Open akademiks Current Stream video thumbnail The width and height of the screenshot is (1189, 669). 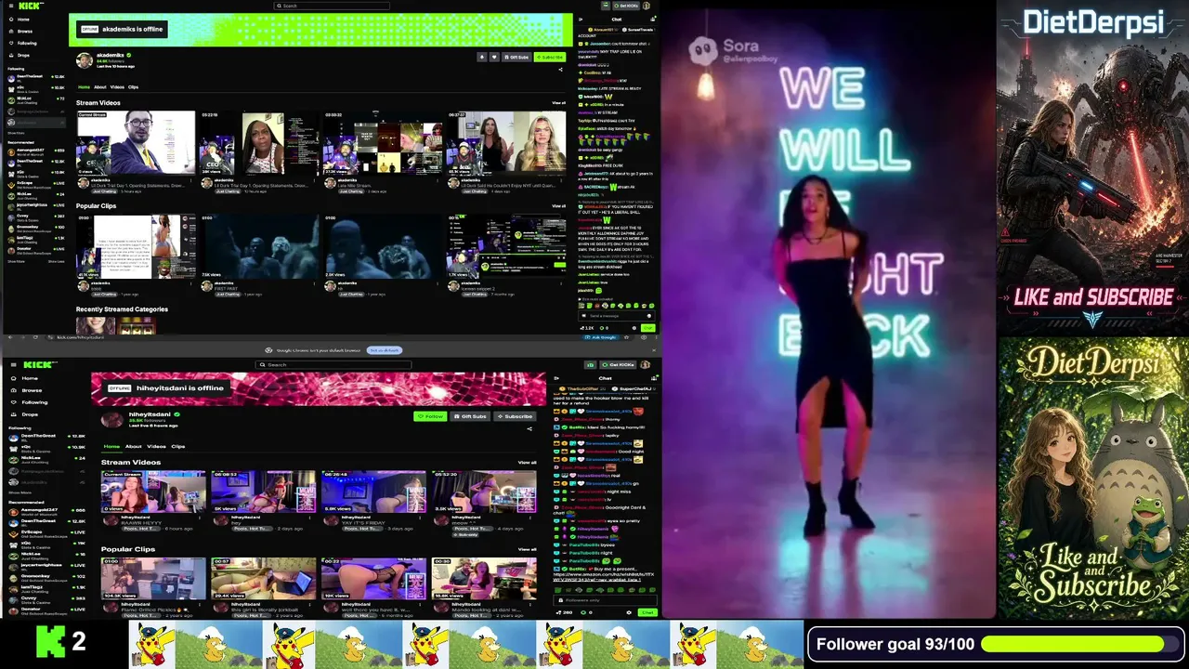[x=136, y=143]
